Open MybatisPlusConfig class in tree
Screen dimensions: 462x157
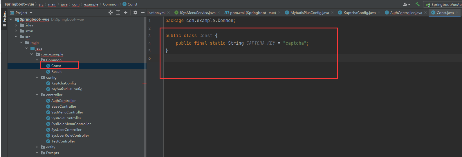coord(67,89)
